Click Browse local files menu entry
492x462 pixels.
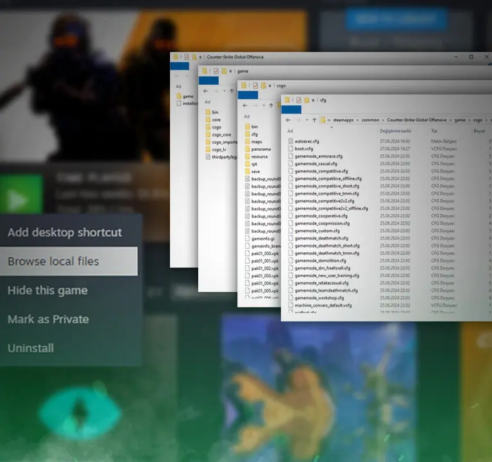click(x=69, y=261)
